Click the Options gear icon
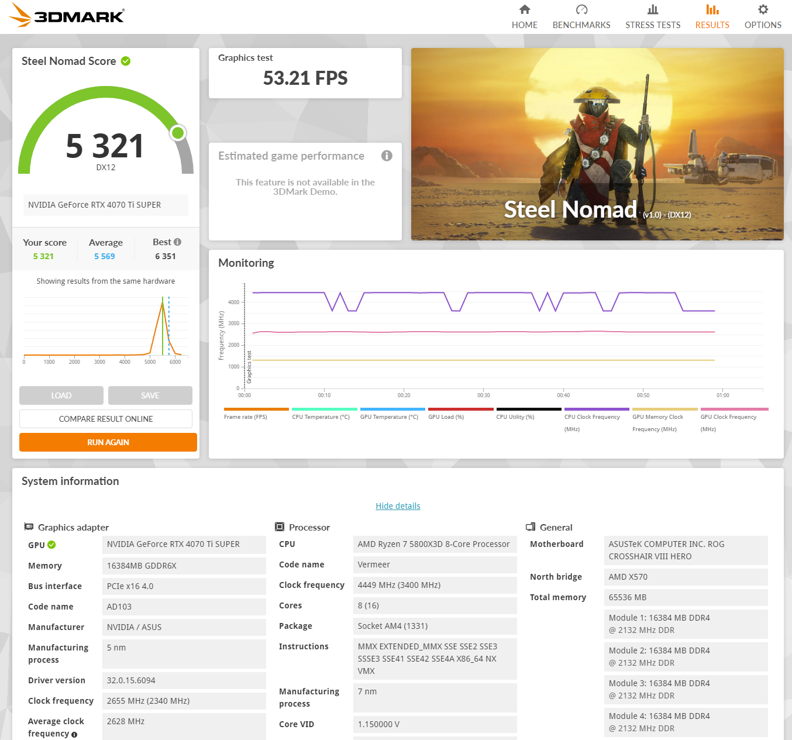Screen dimensions: 792x740 pos(763,9)
